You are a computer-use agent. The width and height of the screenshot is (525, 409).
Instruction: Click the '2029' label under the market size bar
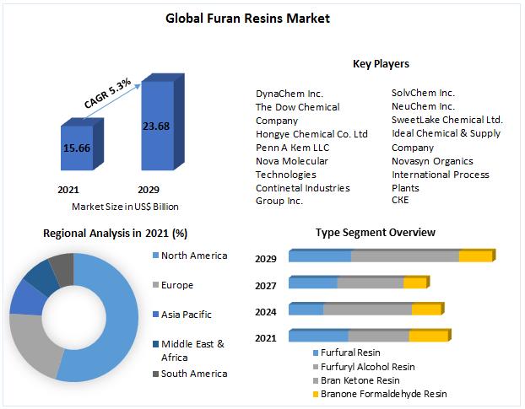click(x=149, y=190)
